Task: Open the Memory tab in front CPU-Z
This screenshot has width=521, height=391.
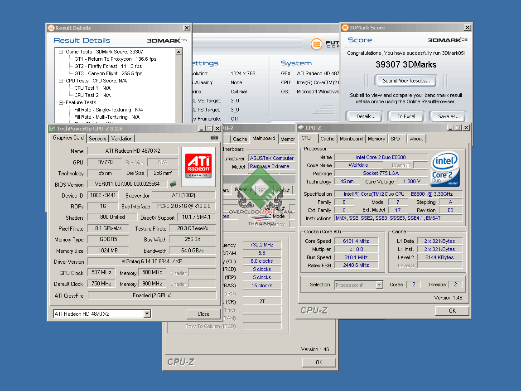Action: coord(376,139)
